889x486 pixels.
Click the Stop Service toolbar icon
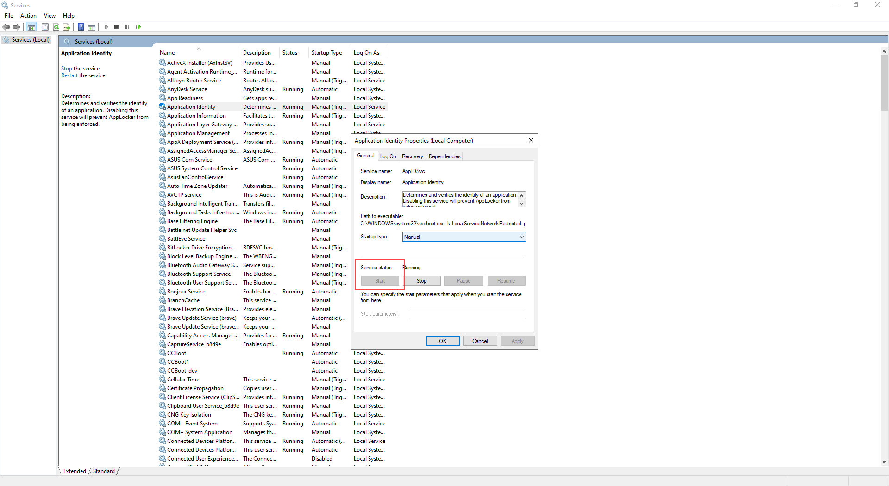[x=117, y=27]
